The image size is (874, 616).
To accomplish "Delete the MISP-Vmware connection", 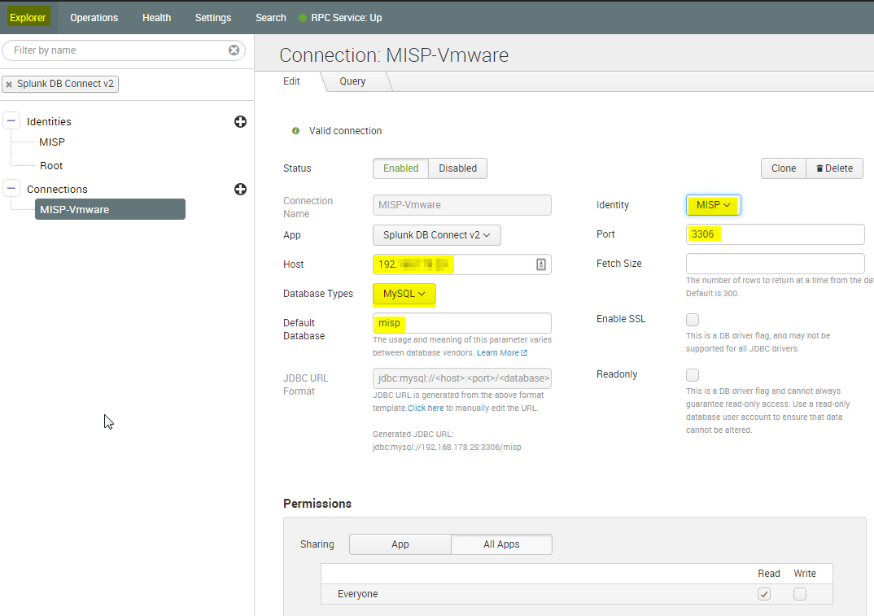I will pyautogui.click(x=834, y=168).
